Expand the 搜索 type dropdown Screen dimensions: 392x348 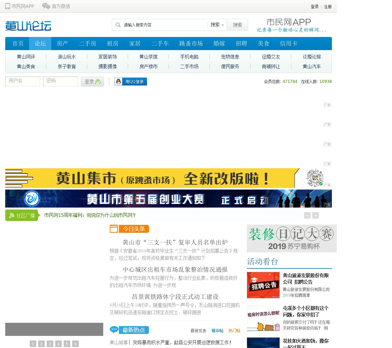pos(217,25)
